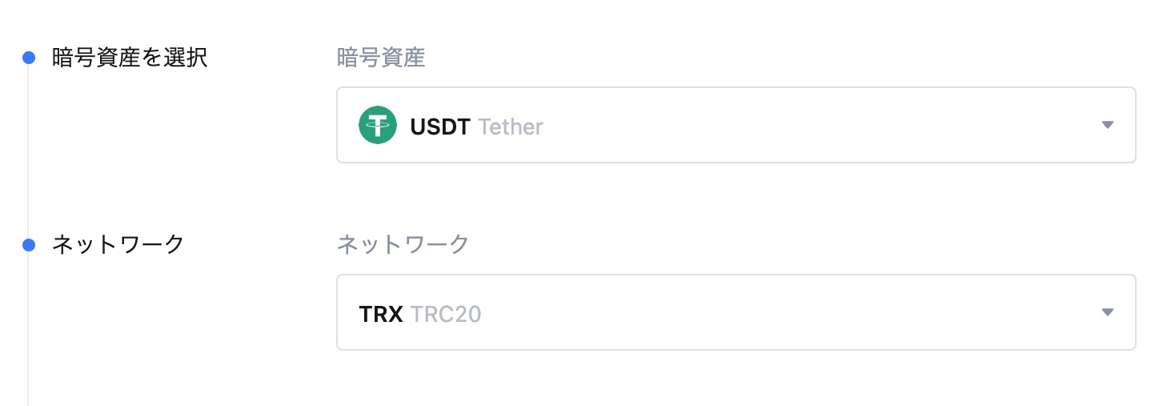This screenshot has width=1167, height=406.
Task: Click the gray Tether name text
Action: point(511,127)
